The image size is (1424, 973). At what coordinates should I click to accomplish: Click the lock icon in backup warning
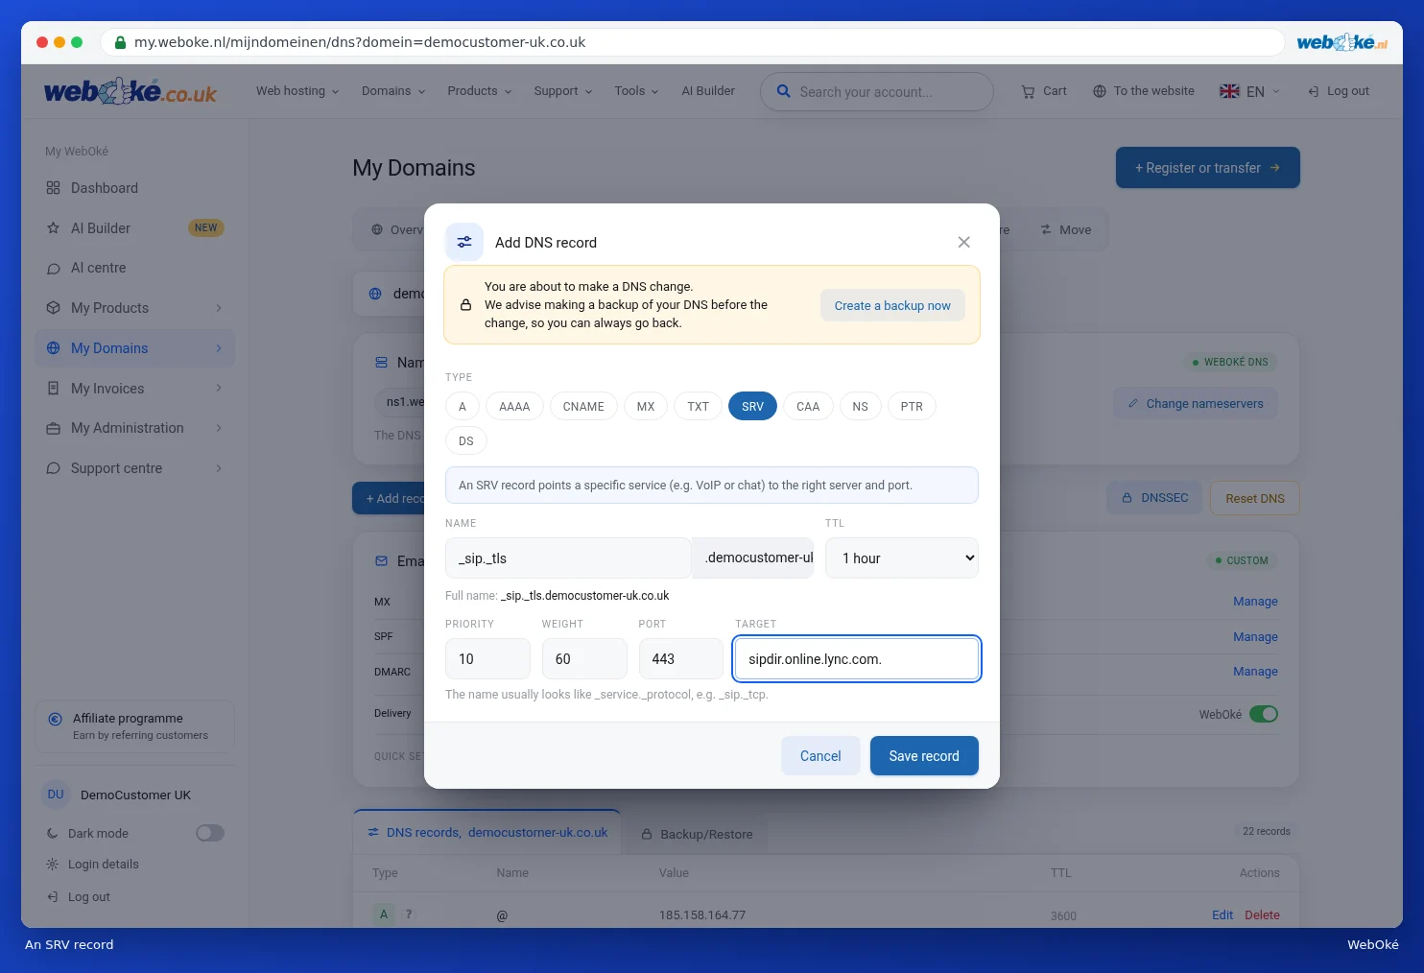[x=465, y=305]
